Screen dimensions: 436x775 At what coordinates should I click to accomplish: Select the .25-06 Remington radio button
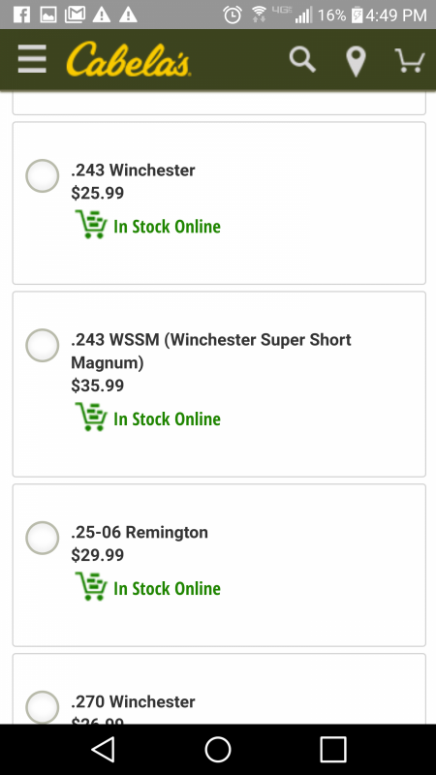[43, 538]
